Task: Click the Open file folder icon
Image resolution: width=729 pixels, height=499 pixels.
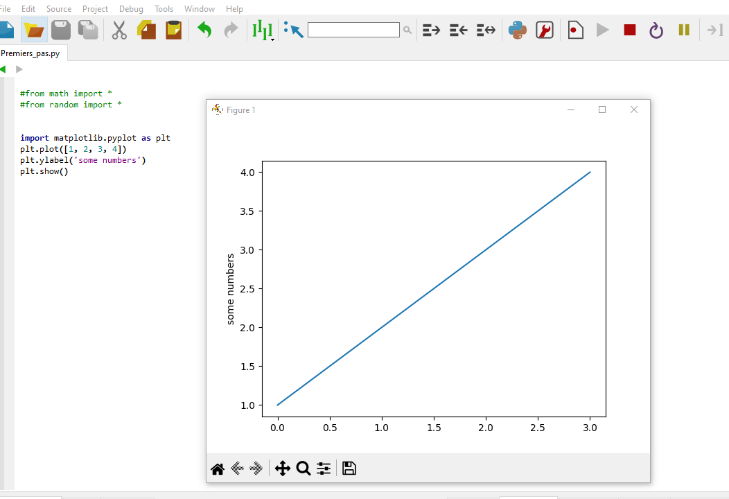Action: pyautogui.click(x=34, y=30)
